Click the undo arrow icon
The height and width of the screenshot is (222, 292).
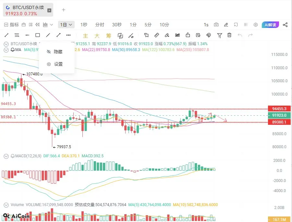240,35
